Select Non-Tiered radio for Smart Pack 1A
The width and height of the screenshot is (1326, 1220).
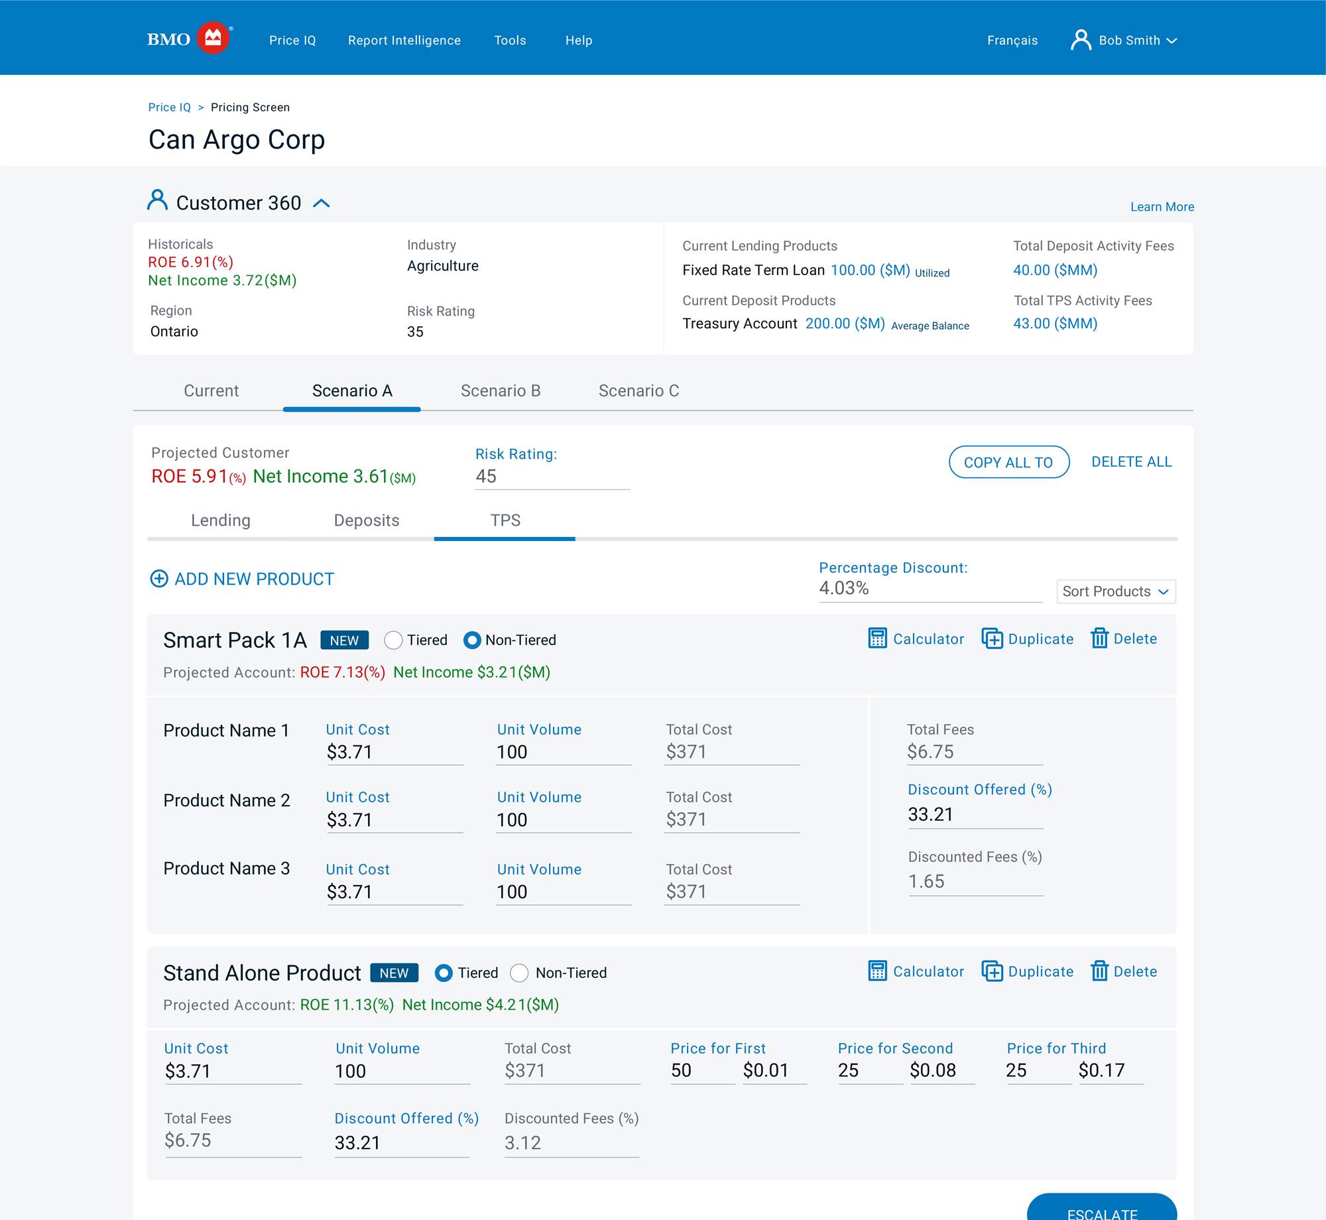click(x=472, y=640)
